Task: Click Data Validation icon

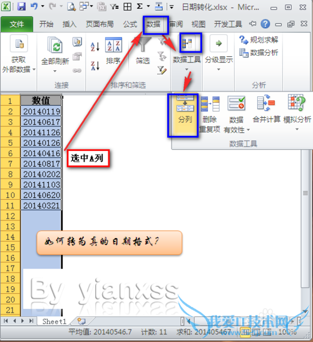Action: [237, 103]
